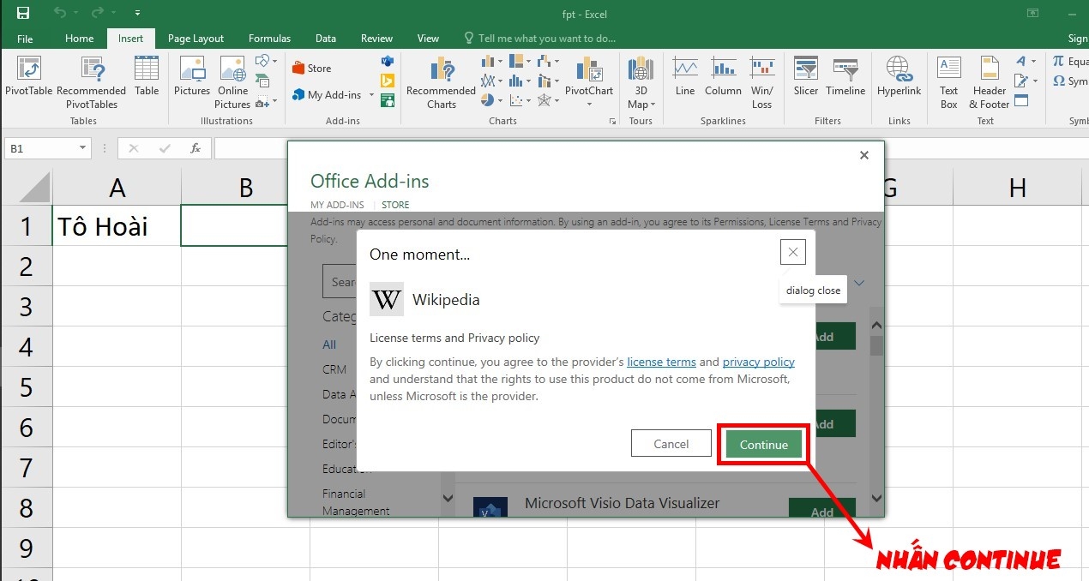
Task: Click the Equation pi icon
Action: click(1059, 62)
